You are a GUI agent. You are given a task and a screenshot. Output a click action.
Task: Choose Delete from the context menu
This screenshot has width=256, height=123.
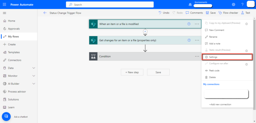(x=210, y=77)
